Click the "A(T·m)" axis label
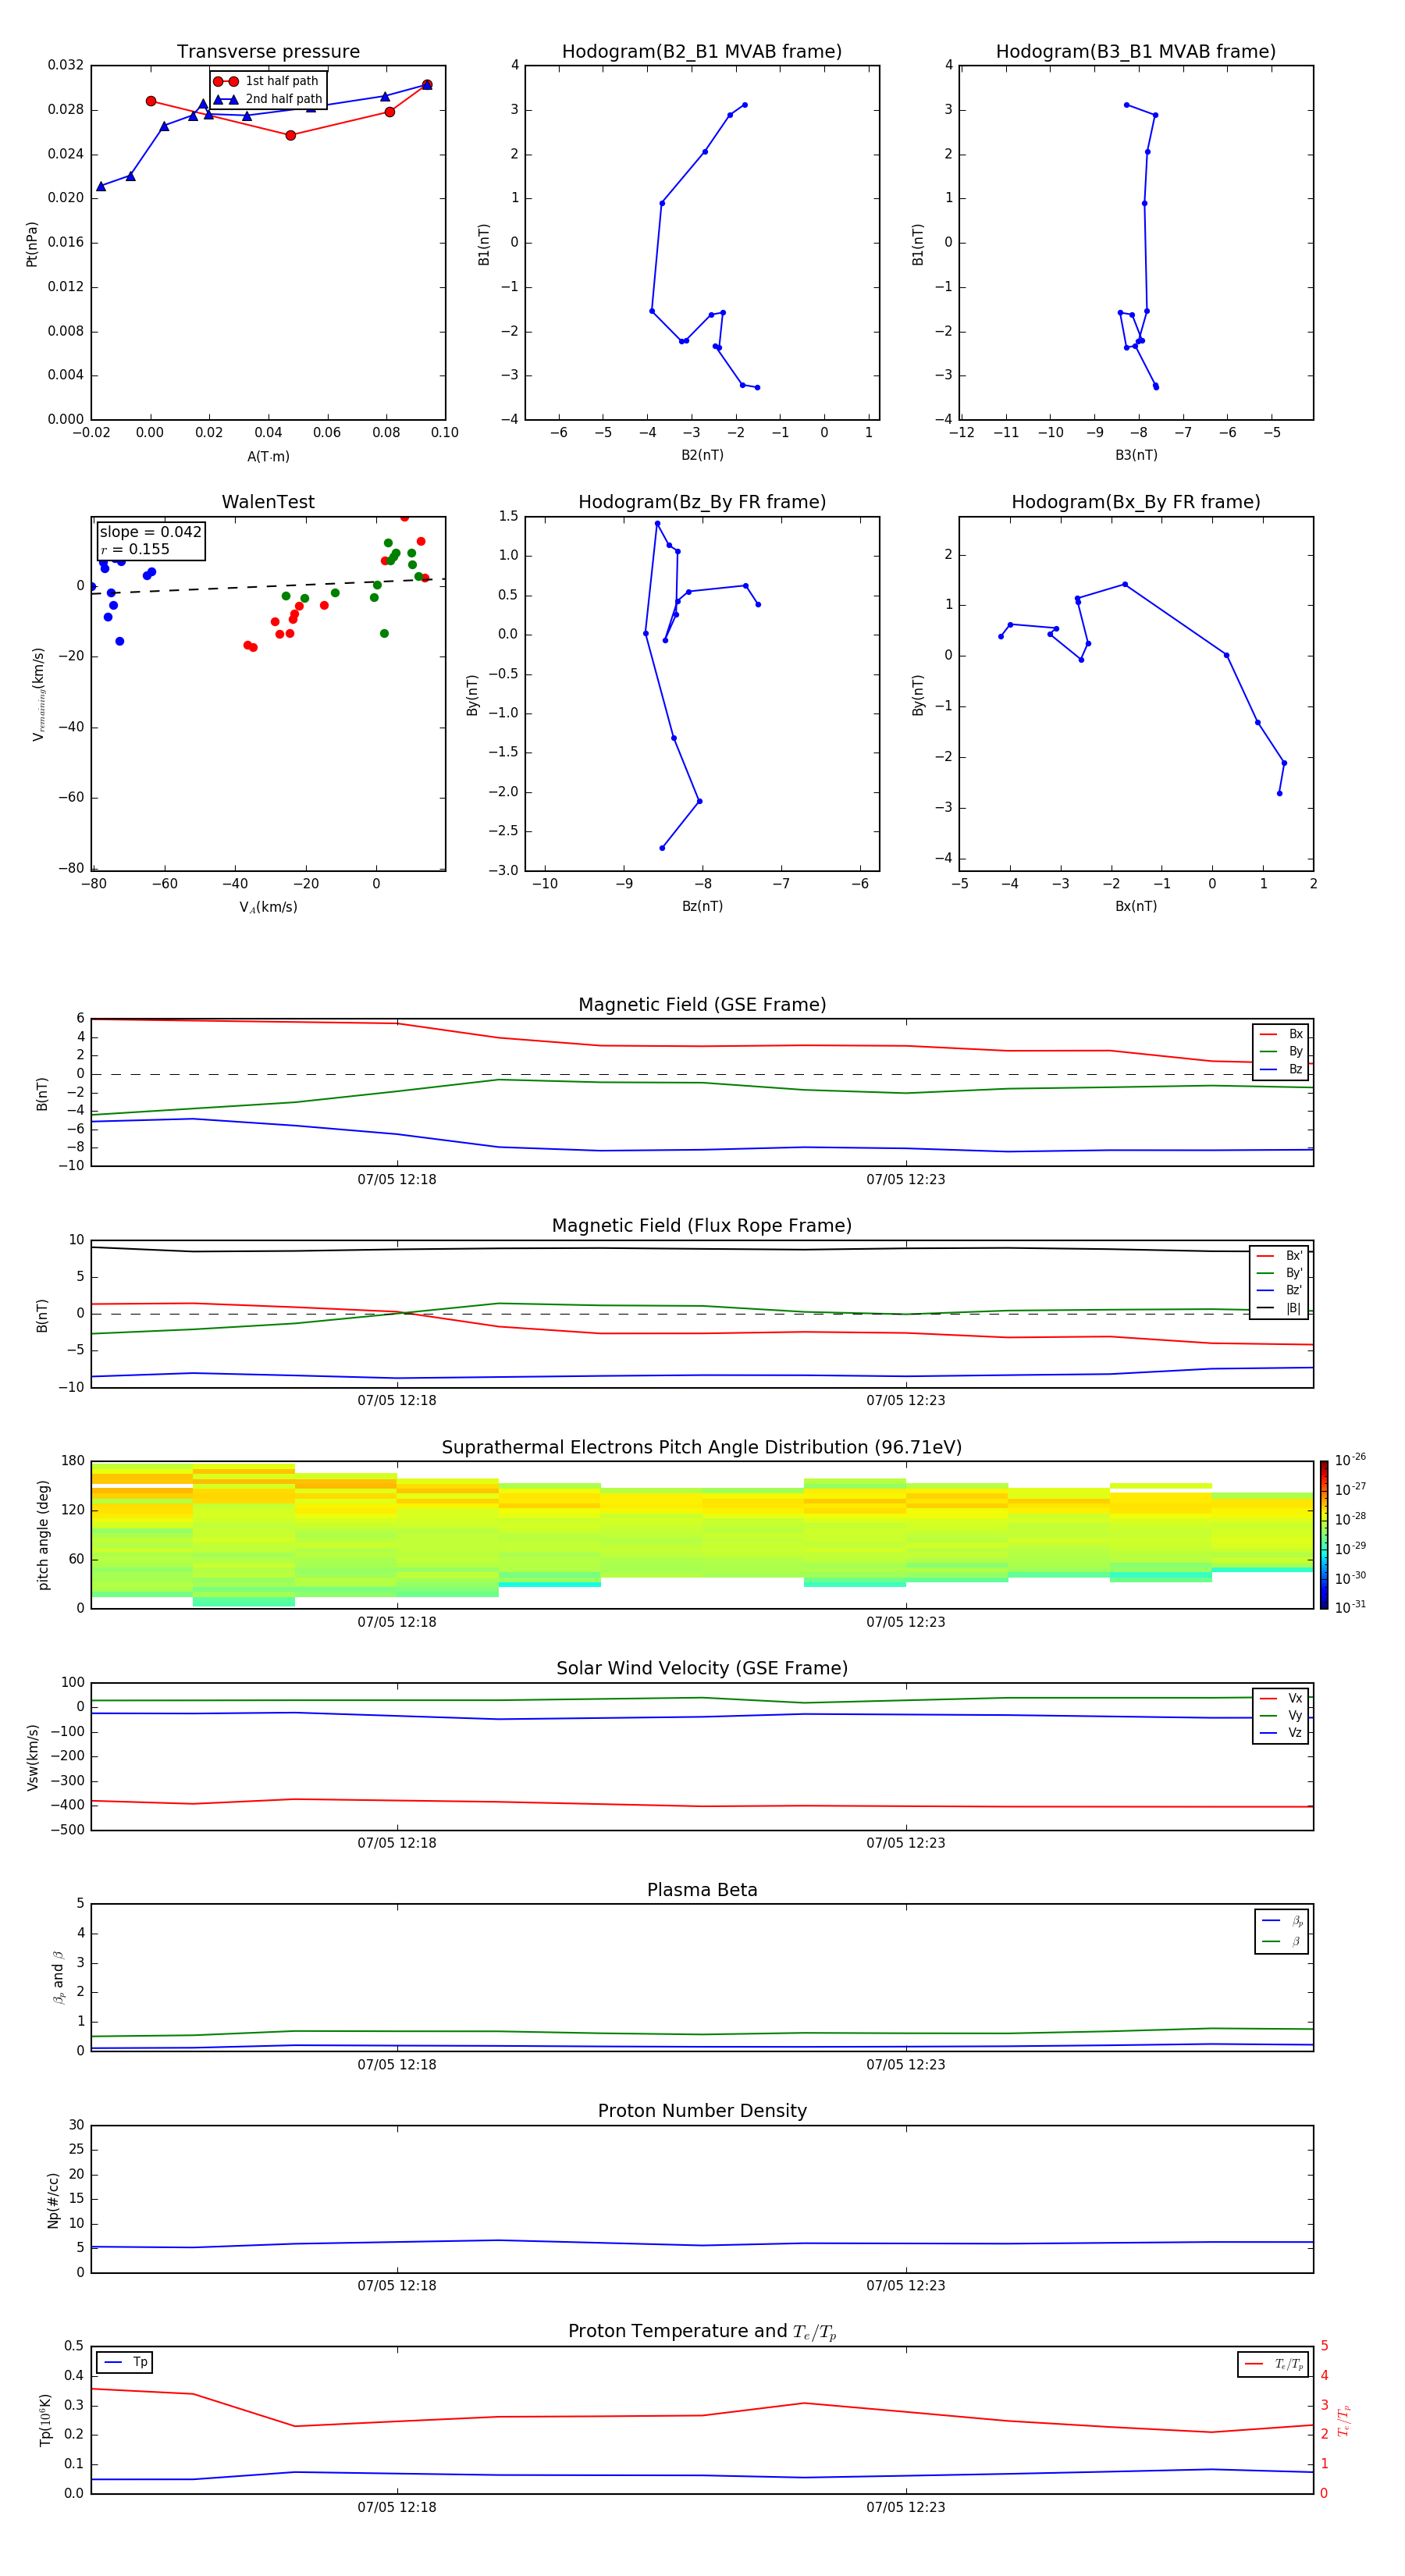This screenshot has height=2576, width=1405. coord(268,457)
